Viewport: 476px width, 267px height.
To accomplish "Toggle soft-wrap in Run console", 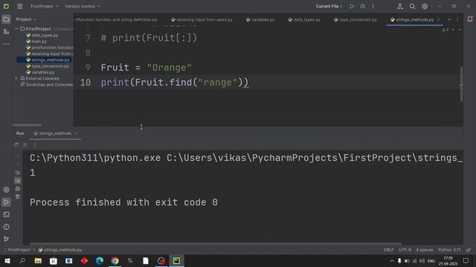I will (x=18, y=173).
